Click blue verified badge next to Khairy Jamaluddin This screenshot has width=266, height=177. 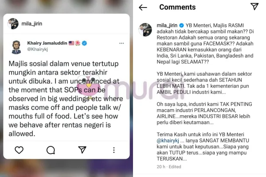(x=84, y=43)
